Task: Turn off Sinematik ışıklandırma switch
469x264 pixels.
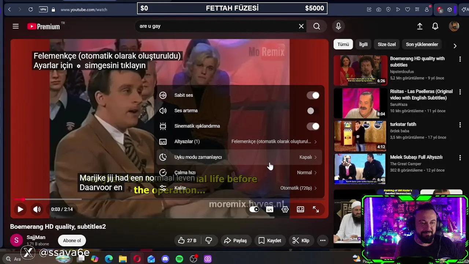Action: click(x=313, y=126)
